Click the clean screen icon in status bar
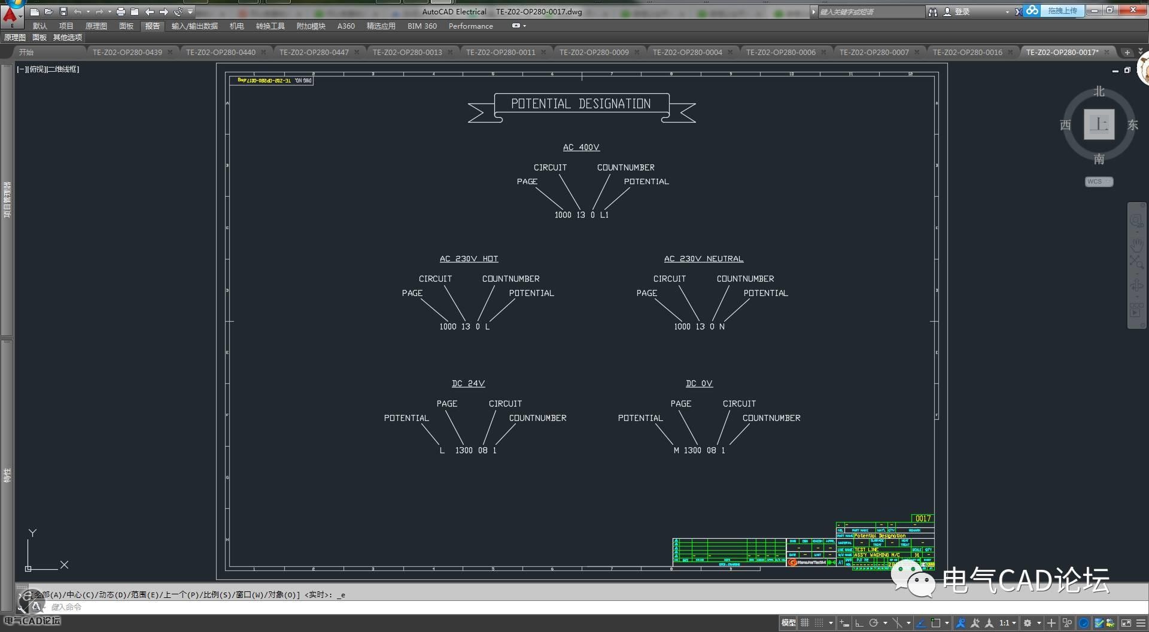 click(x=1126, y=623)
